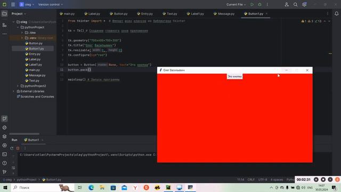Switch to the Text.py editor tab
The height and width of the screenshot is (192, 341).
[x=170, y=14]
